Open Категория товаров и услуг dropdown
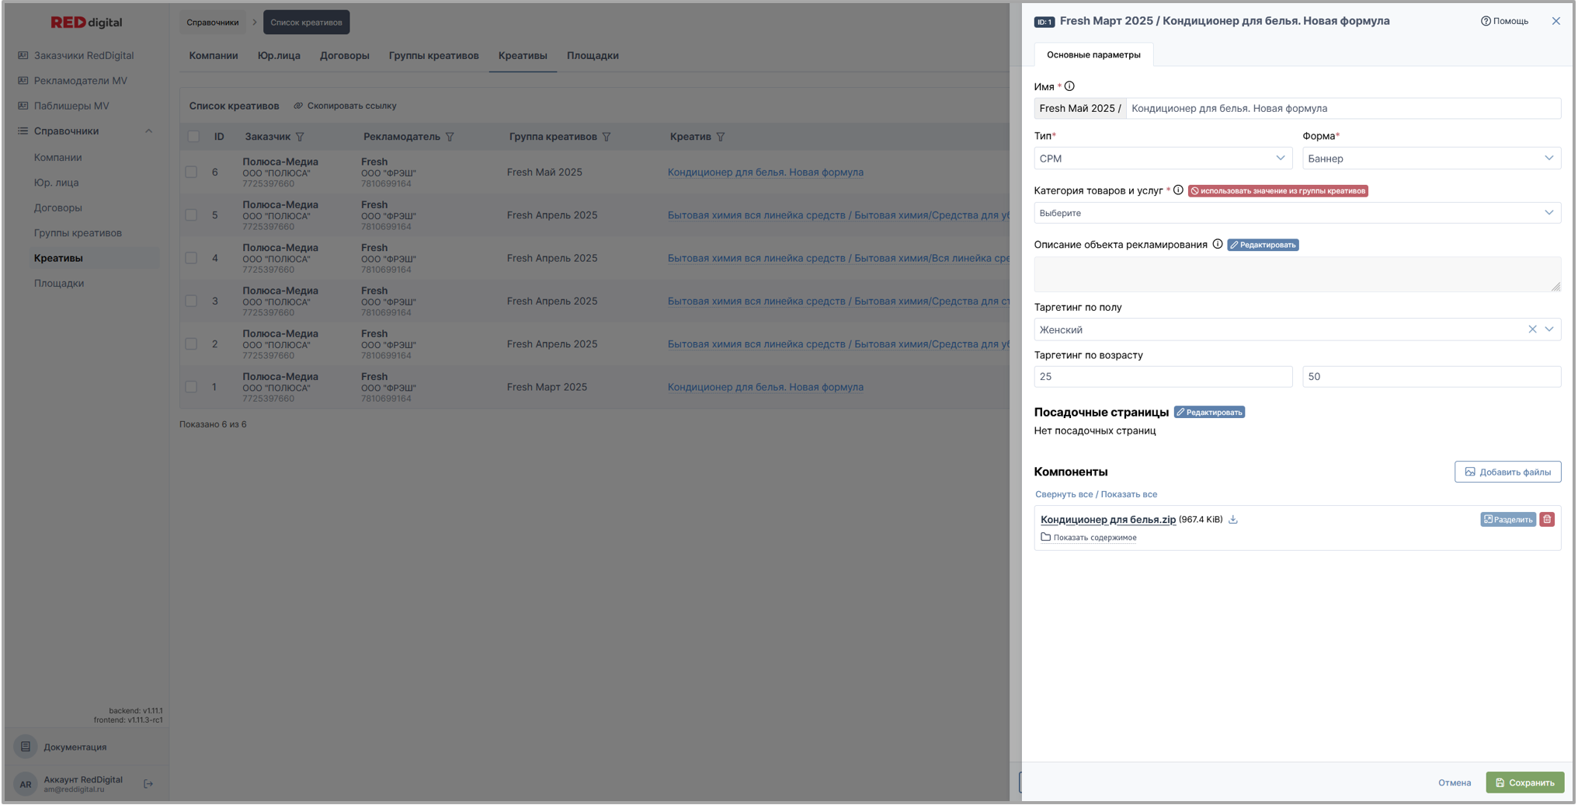 click(x=1296, y=213)
